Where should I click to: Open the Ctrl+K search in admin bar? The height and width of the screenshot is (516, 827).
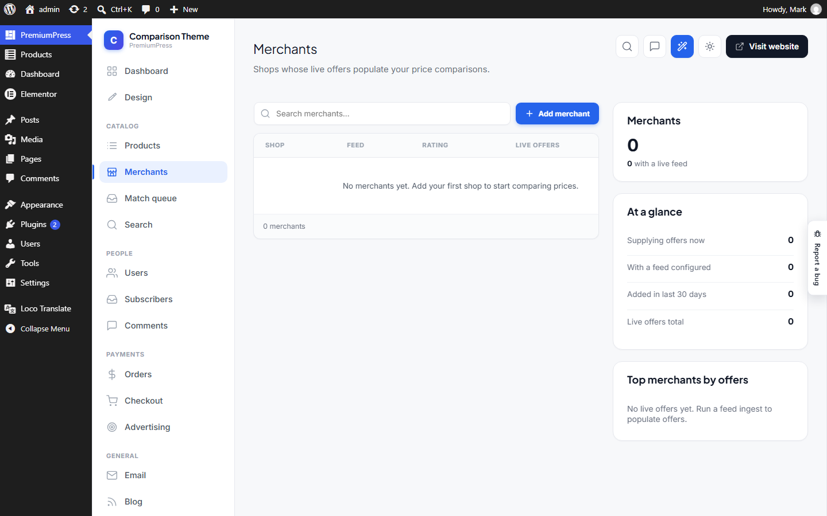[x=115, y=9]
